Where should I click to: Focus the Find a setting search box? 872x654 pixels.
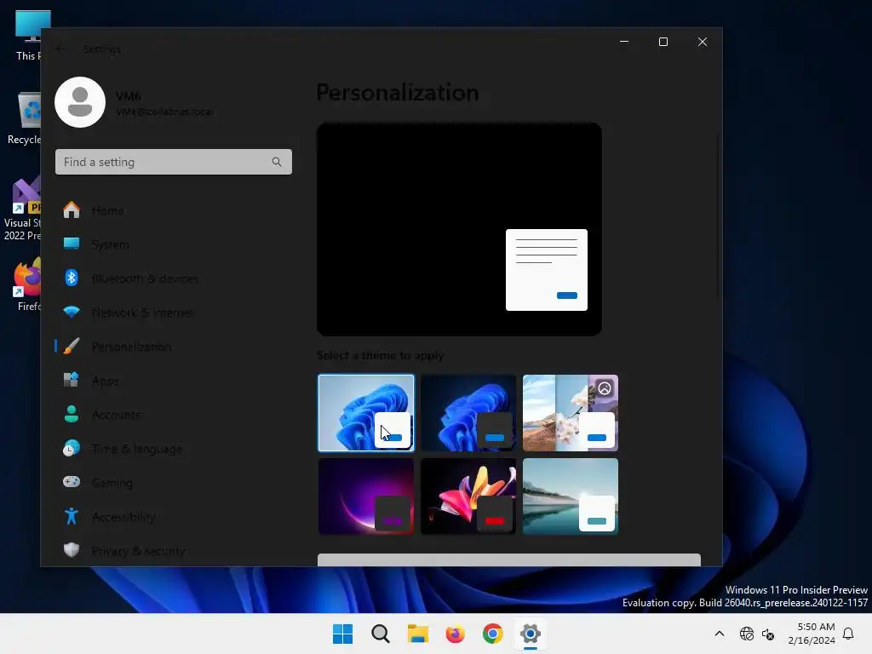point(174,162)
